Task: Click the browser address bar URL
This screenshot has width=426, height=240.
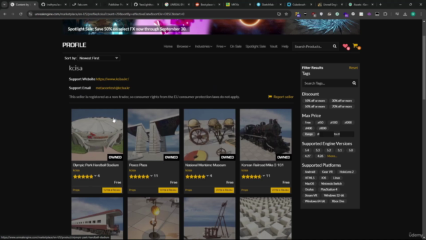Action: pyautogui.click(x=109, y=14)
